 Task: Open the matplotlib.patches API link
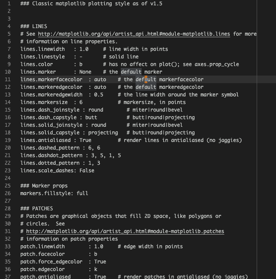pos(125,232)
